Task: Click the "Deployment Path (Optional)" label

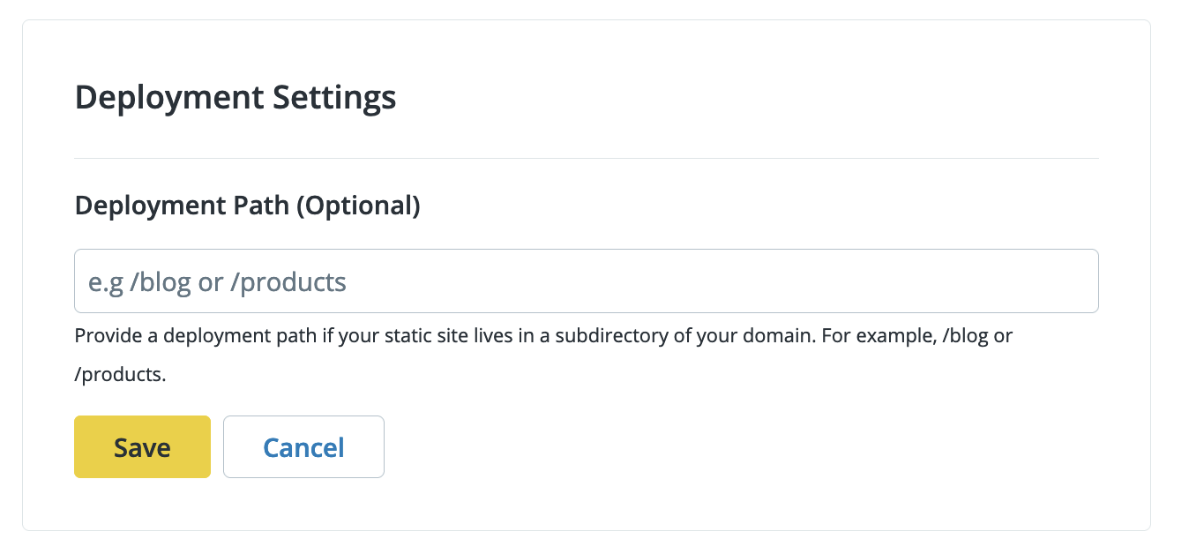Action: [247, 206]
